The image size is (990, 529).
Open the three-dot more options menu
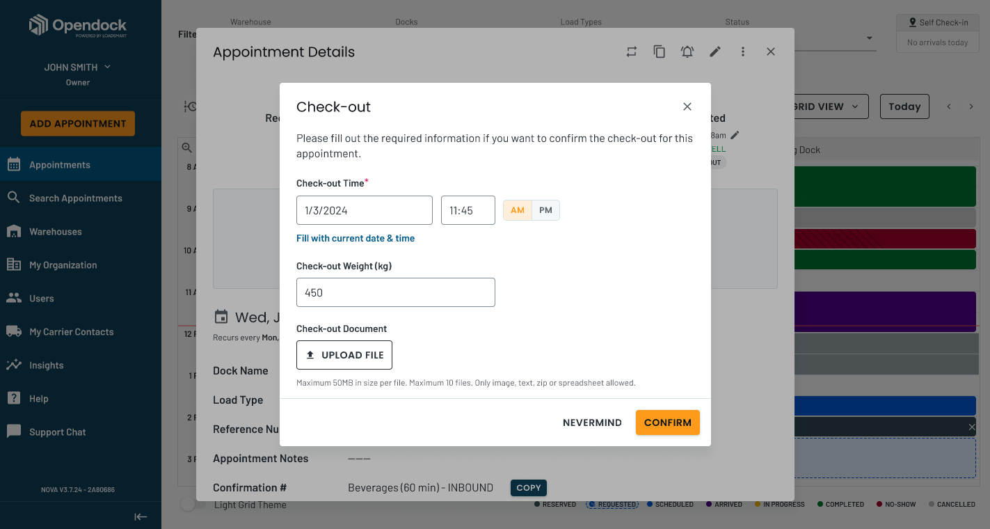coord(743,52)
